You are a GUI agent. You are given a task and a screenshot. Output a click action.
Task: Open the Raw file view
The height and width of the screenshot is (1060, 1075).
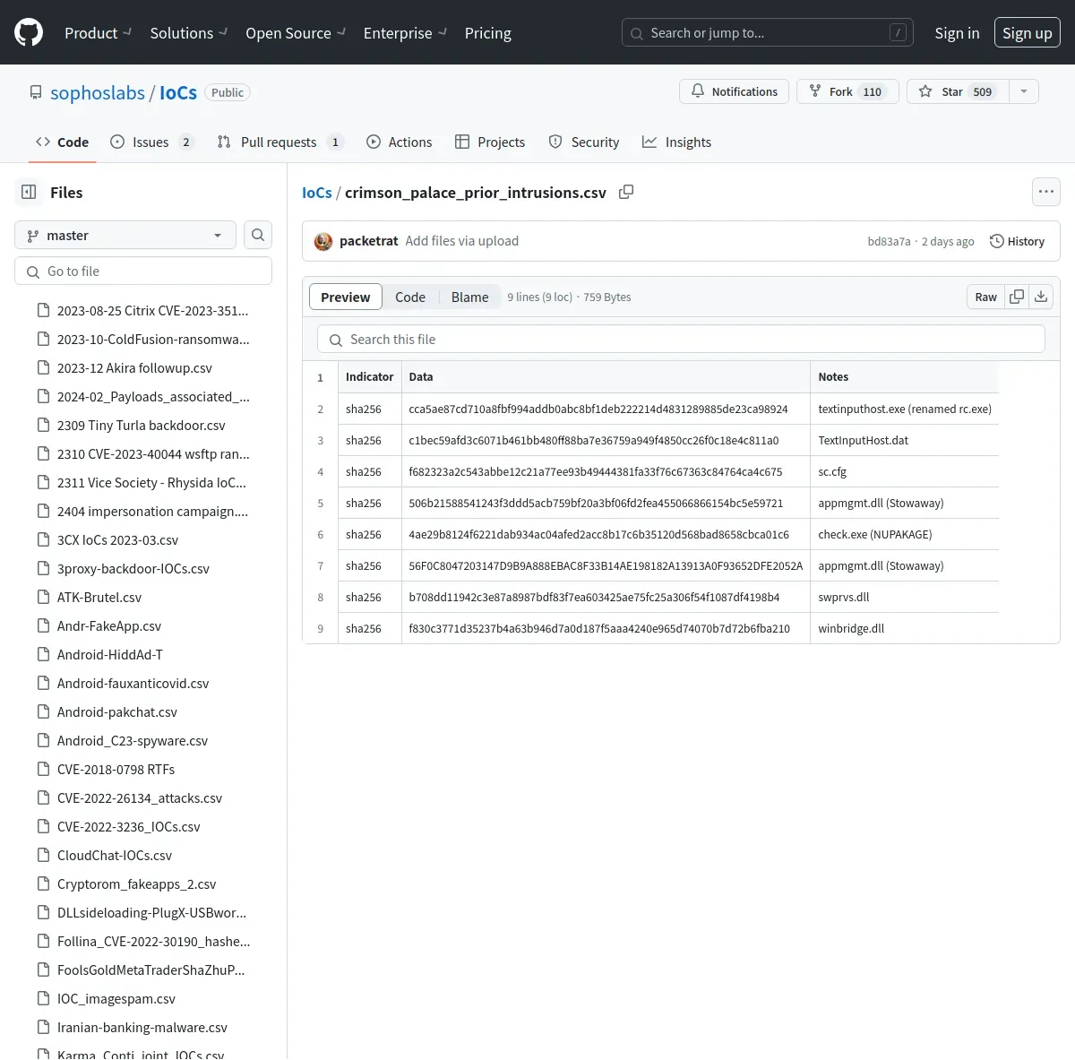pyautogui.click(x=985, y=297)
